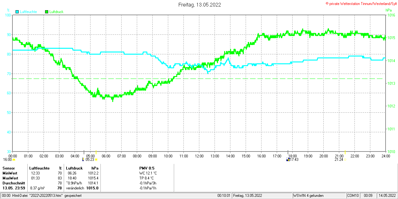The height and width of the screenshot is (199, 398).
Task: Click the 70 label on humidity axis
Action: coord(9,74)
